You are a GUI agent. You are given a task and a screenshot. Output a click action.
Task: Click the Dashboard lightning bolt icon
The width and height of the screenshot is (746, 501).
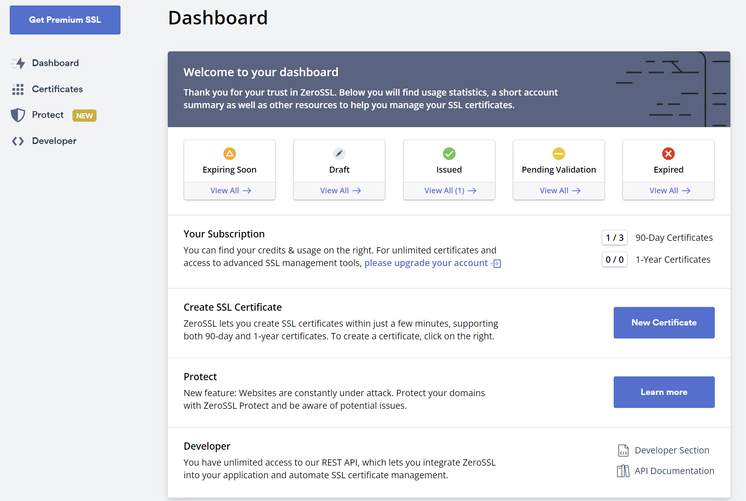tap(18, 63)
